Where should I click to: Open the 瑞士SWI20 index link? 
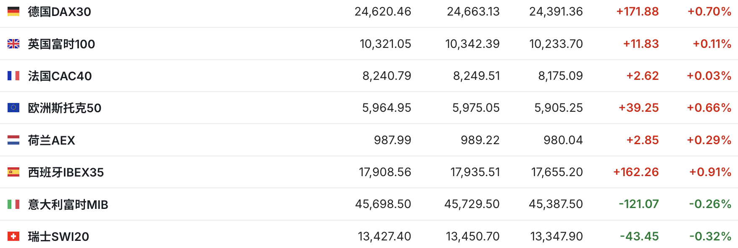pyautogui.click(x=58, y=237)
